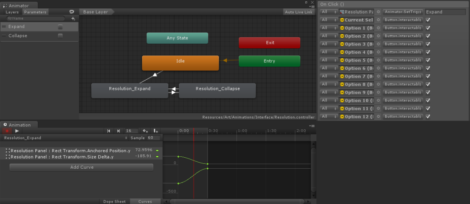470x204 pixels.
Task: Click the Add Curve button
Action: coord(81,167)
